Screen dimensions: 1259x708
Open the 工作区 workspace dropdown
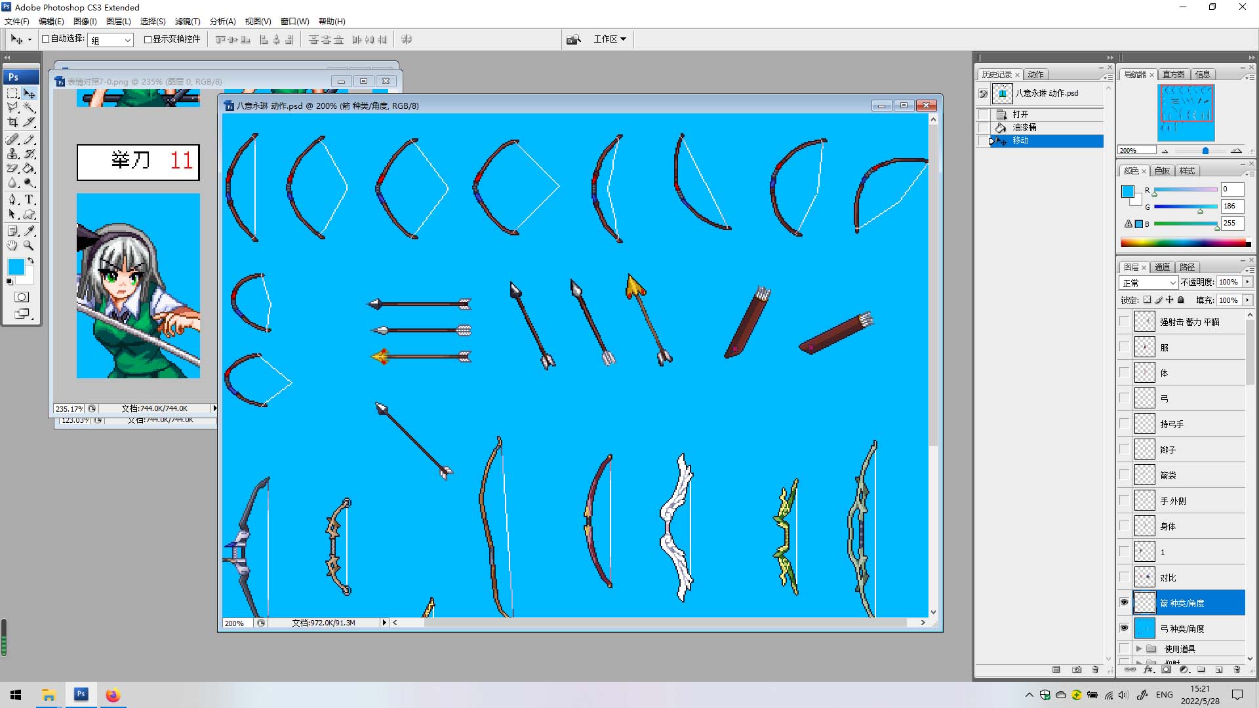(610, 39)
